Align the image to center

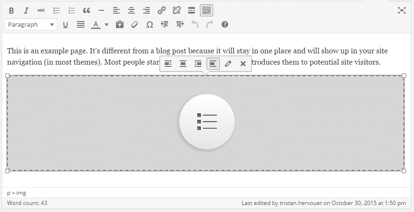[x=183, y=64]
